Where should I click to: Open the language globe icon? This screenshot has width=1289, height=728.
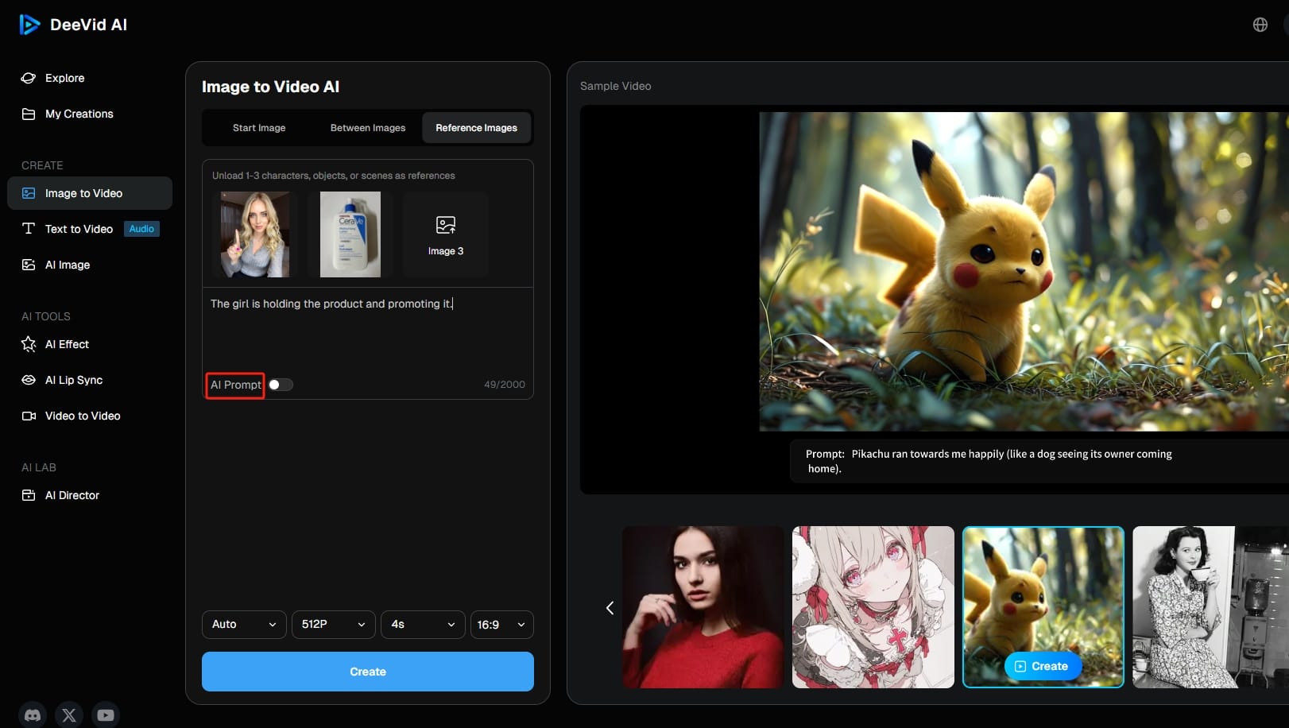[1260, 25]
